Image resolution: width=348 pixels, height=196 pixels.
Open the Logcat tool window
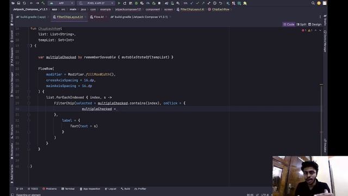[x=110, y=189]
